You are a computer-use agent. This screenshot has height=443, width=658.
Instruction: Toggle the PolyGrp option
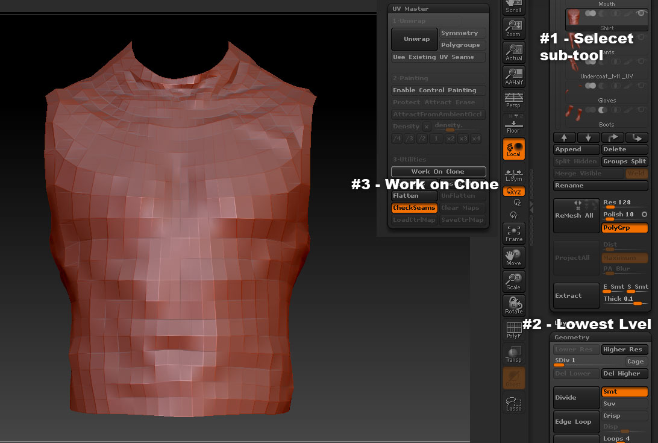point(625,228)
